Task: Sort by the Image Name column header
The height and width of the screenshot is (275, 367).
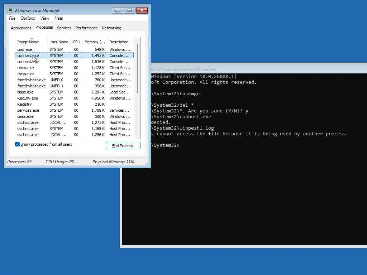Action: (32, 42)
